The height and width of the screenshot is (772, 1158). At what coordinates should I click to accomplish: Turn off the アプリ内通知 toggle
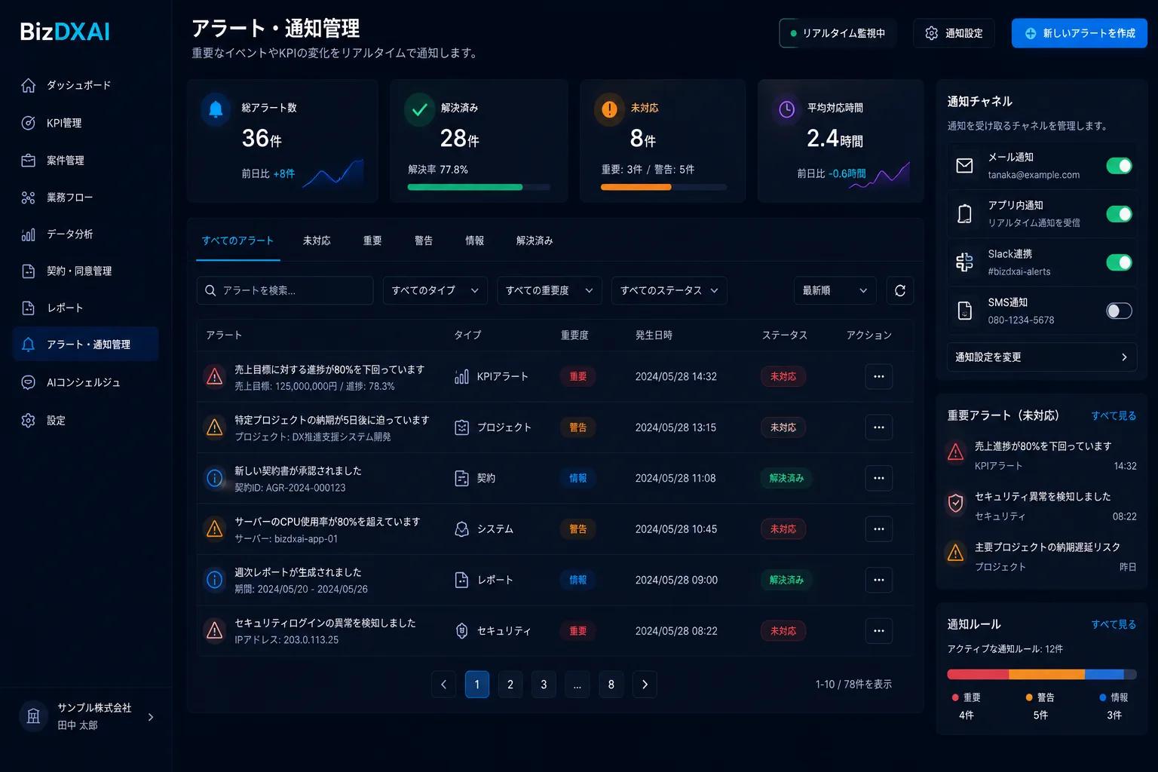[x=1119, y=214]
